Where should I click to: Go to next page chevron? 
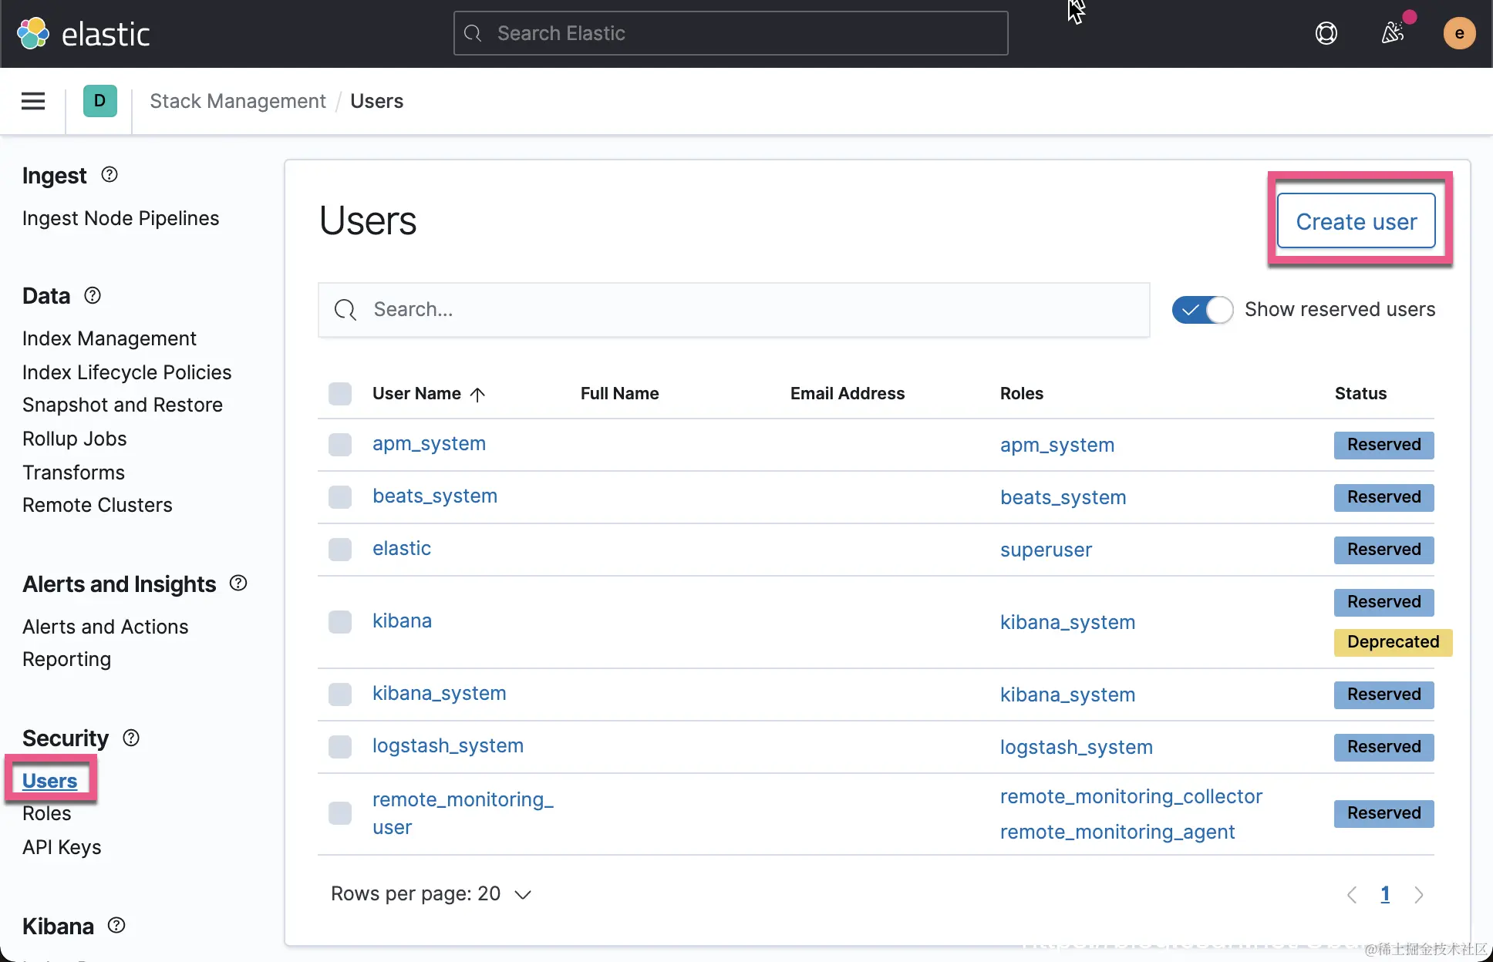point(1418,894)
